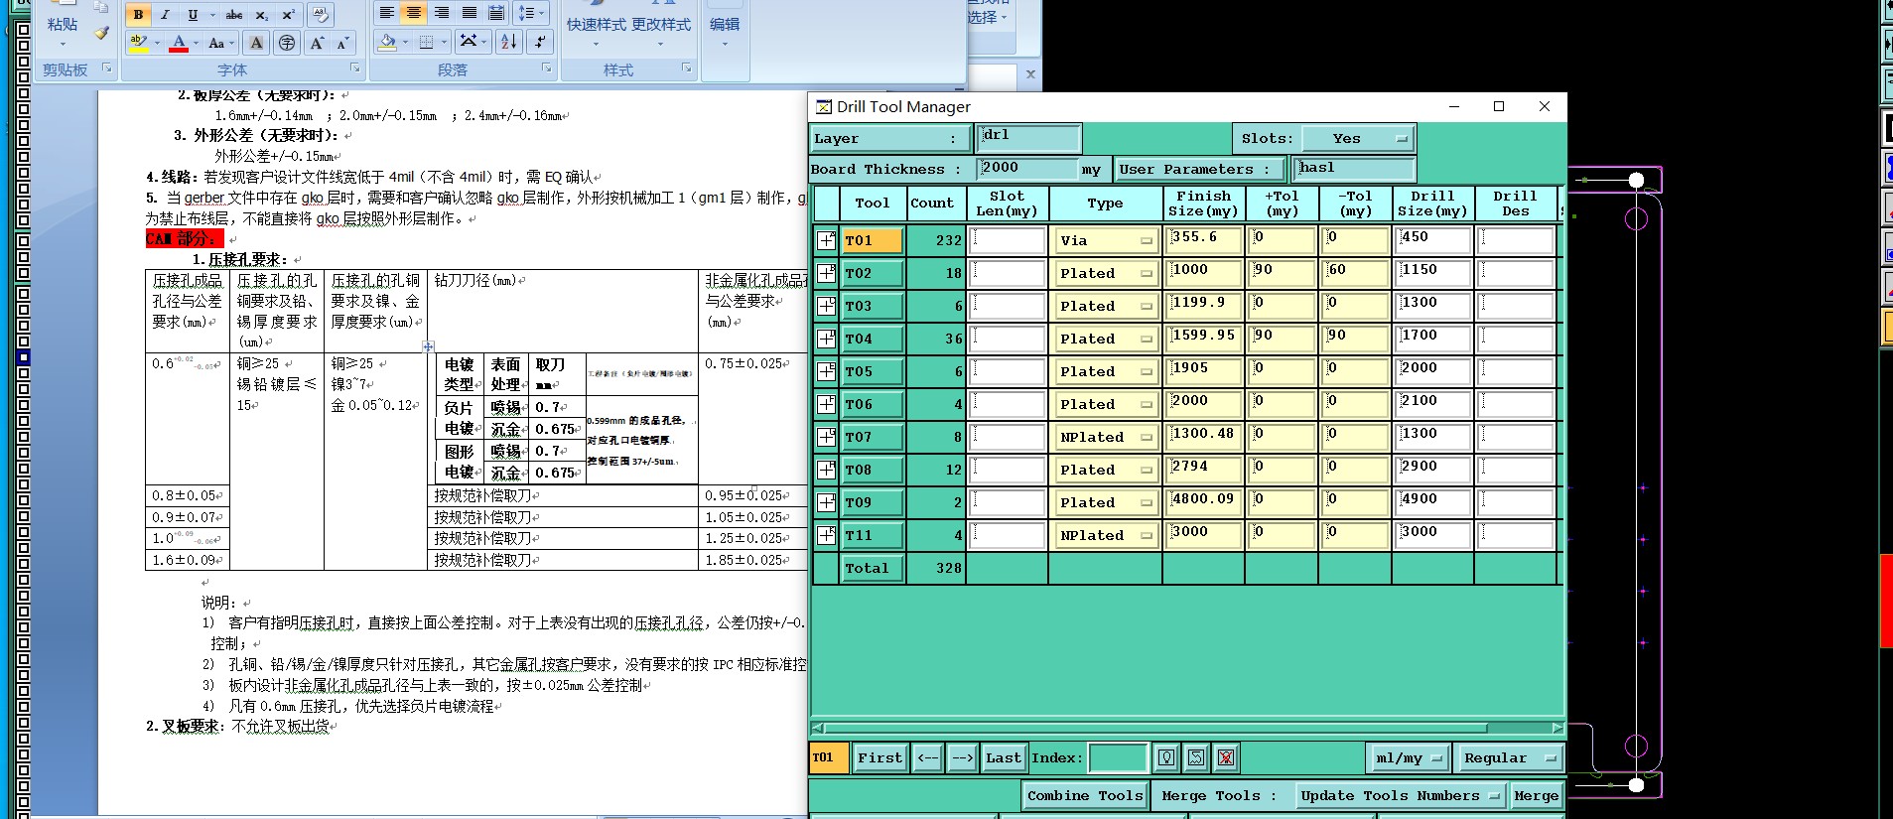Viewport: 1893px width, 819px height.
Task: Align text right in paragraph group
Action: tap(442, 13)
